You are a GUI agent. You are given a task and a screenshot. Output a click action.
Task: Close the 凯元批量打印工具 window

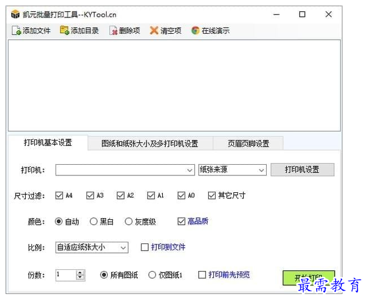pos(328,15)
